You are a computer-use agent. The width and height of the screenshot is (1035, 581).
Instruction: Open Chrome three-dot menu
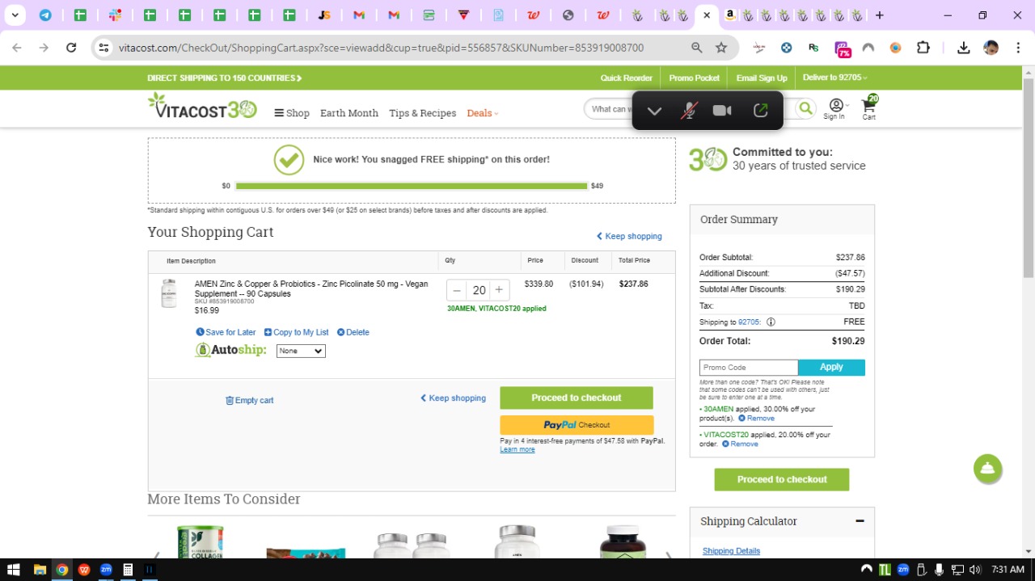tap(1017, 48)
